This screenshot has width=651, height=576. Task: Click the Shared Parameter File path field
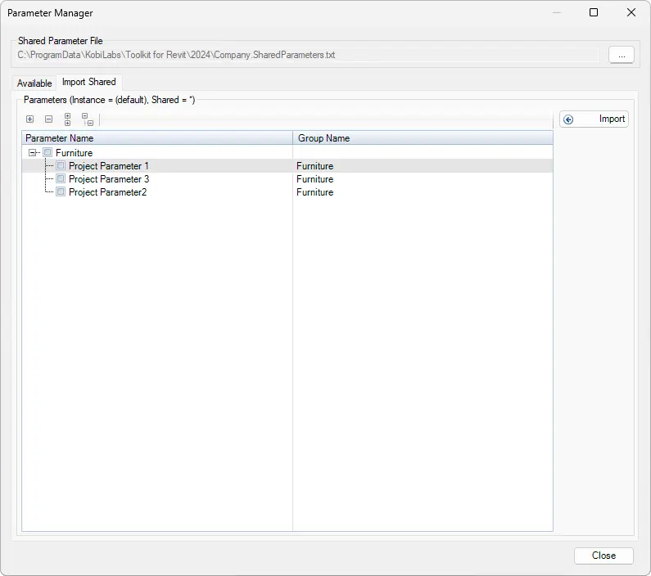[308, 55]
